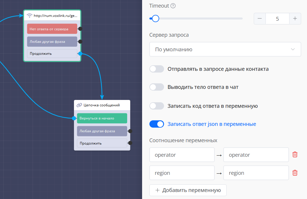Click the Timeout help question mark icon
Screen dimensions: 307x199
pos(173,6)
